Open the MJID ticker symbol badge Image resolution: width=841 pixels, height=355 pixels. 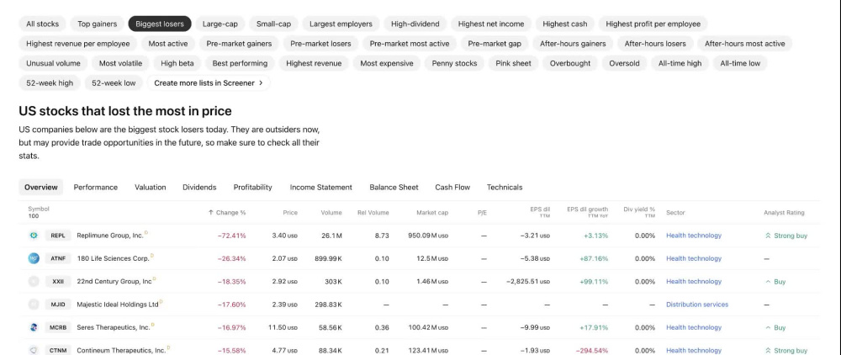click(x=58, y=305)
